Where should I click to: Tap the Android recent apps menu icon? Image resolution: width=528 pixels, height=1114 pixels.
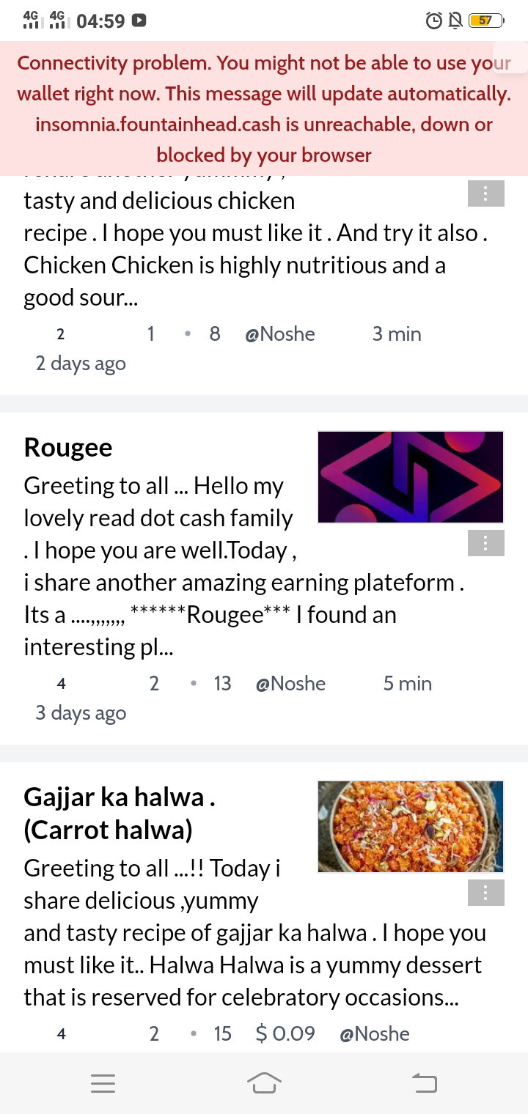(x=103, y=1084)
